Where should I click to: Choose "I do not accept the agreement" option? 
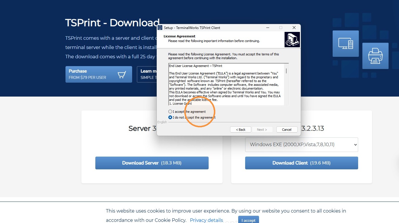170,117
